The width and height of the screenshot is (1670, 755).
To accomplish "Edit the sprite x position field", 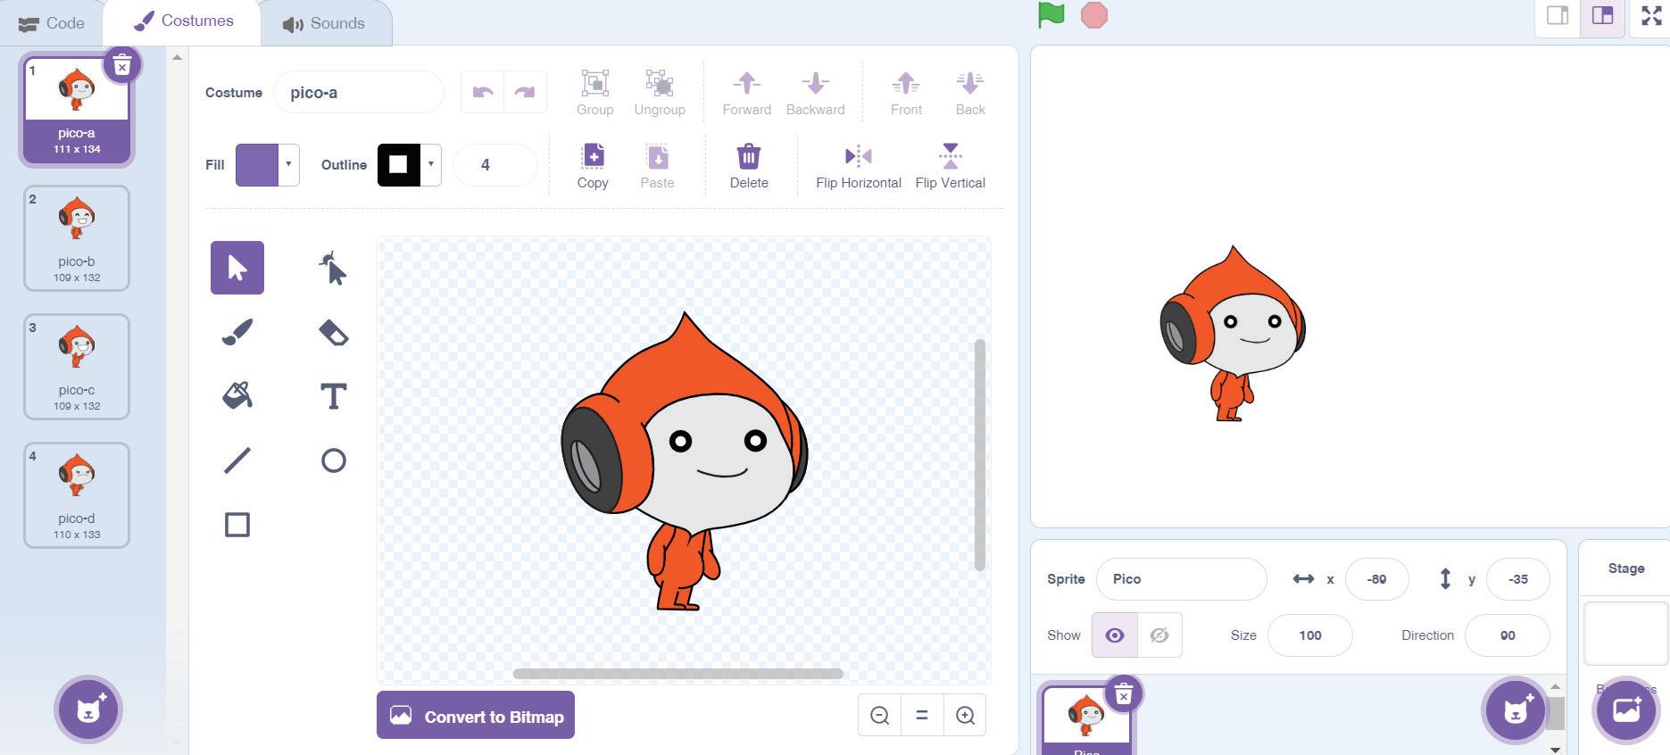I will (x=1376, y=579).
